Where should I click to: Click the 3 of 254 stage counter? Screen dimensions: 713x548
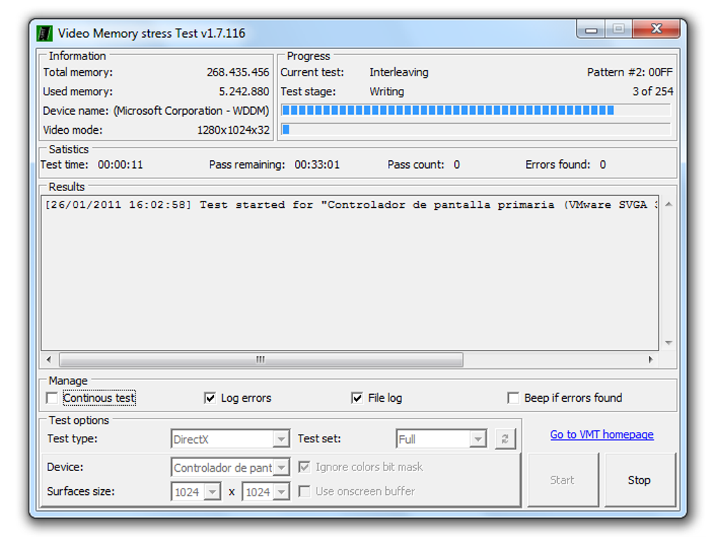tap(652, 92)
